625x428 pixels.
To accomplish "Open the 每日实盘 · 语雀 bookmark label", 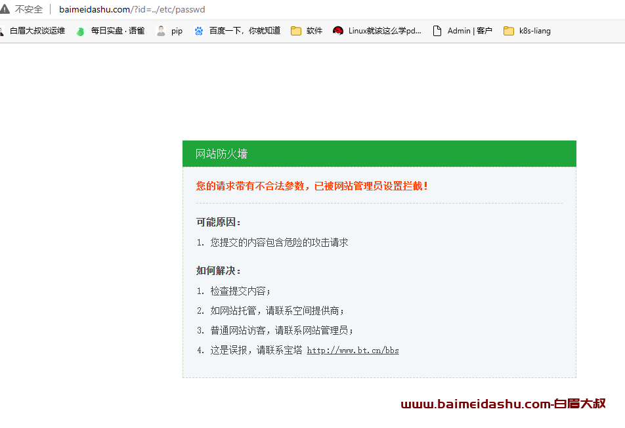I will click(x=118, y=31).
